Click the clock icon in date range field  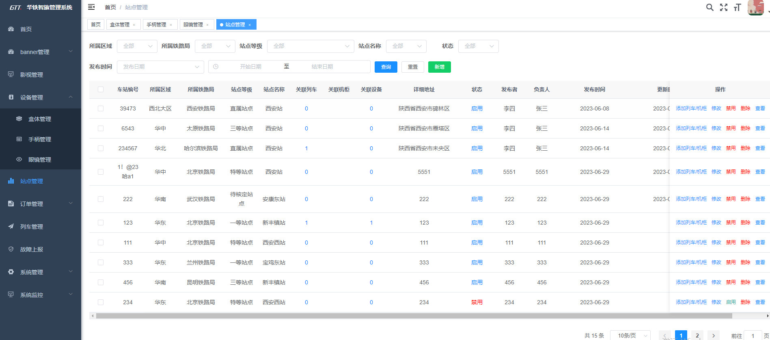(x=216, y=67)
